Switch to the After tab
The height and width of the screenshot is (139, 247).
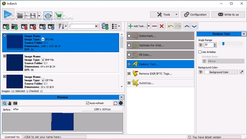[x=16, y=109]
